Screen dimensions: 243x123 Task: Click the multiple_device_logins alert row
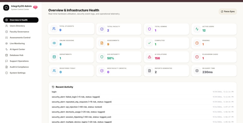point(143,122)
